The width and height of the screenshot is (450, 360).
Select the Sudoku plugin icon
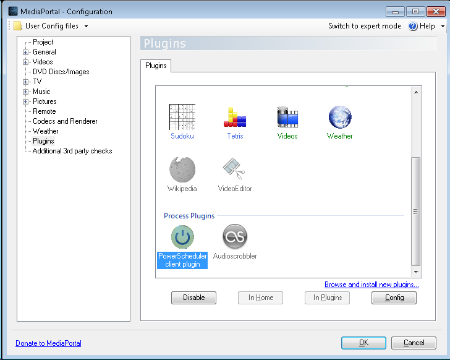[x=182, y=117]
